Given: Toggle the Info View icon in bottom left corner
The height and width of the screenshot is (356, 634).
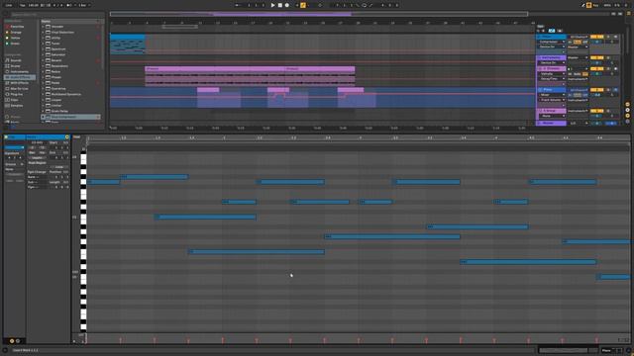Looking at the screenshot, I should 5,350.
